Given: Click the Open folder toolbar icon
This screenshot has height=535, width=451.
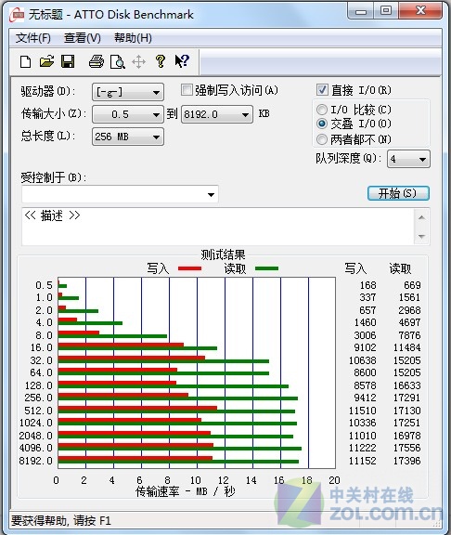Looking at the screenshot, I should [x=46, y=61].
